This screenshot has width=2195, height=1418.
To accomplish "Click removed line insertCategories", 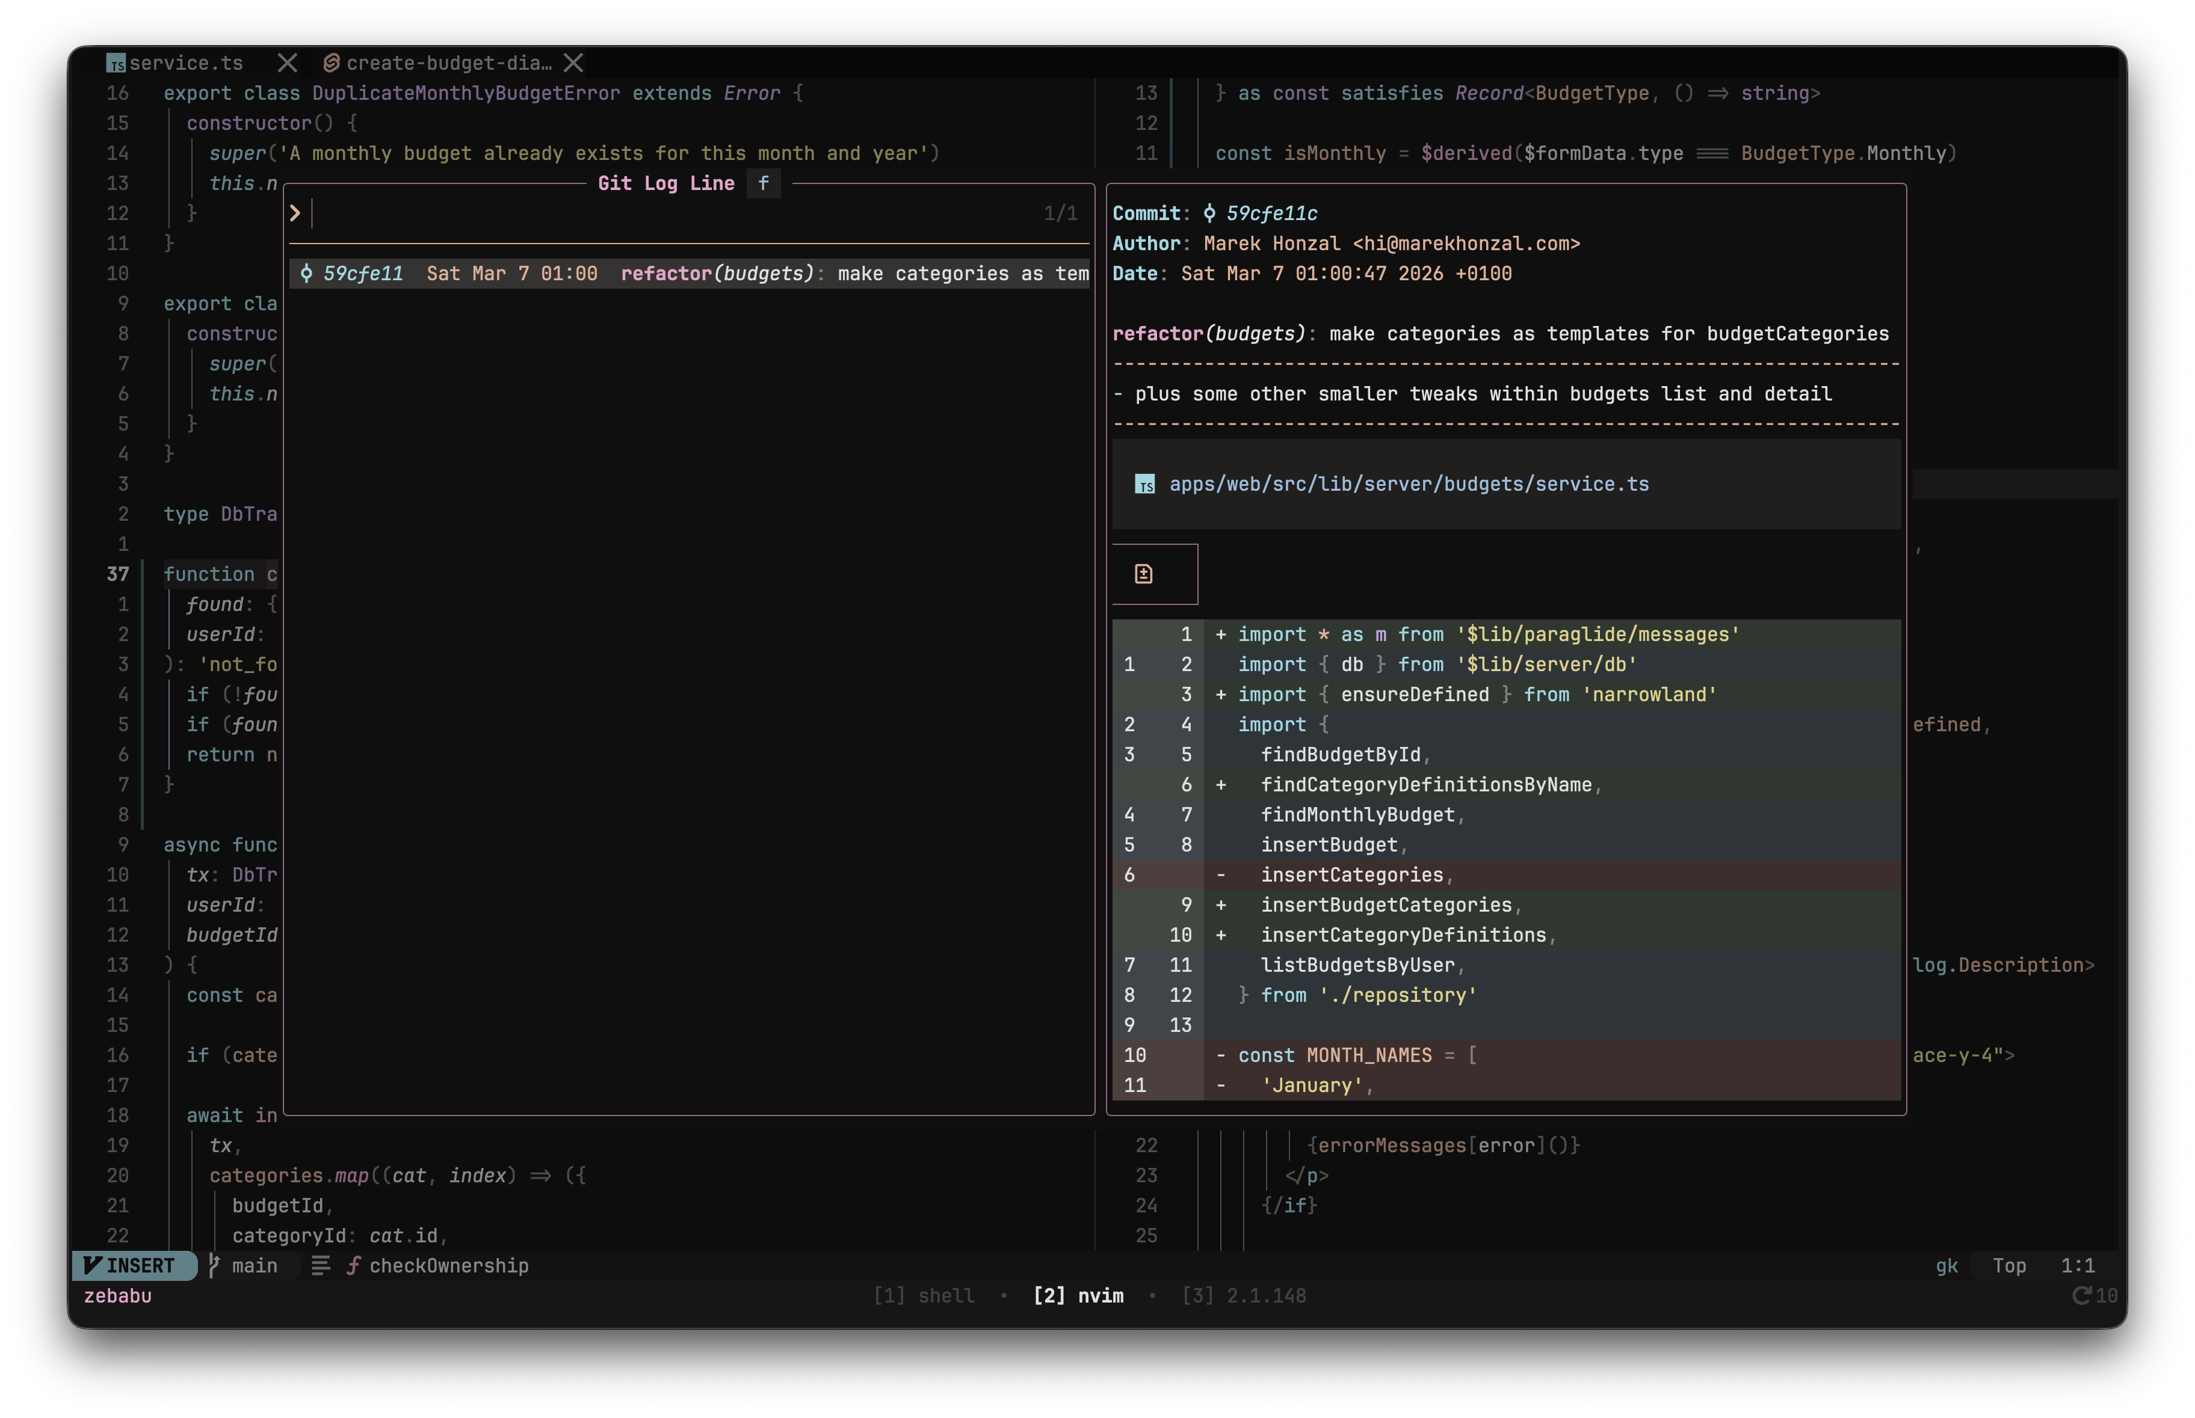I will (1506, 875).
